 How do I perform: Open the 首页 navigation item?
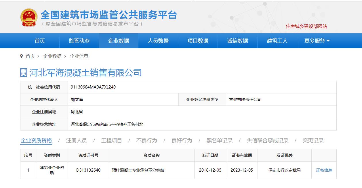point(40,41)
